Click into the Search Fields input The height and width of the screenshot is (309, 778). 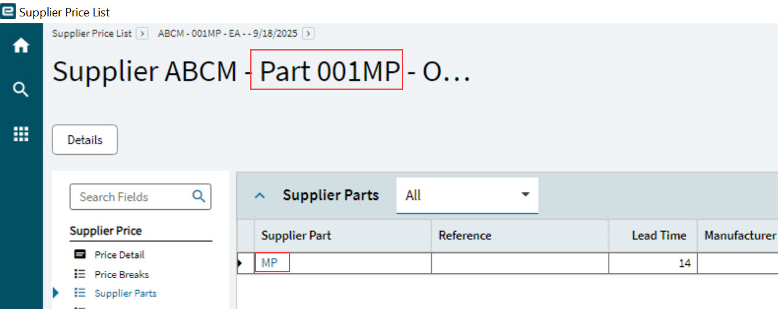coord(131,197)
